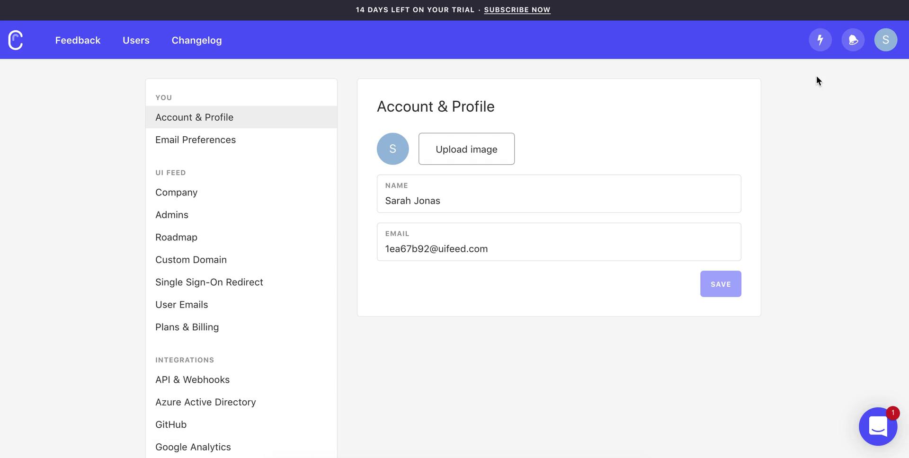Focus the Name input field
This screenshot has height=458, width=909.
[559, 201]
